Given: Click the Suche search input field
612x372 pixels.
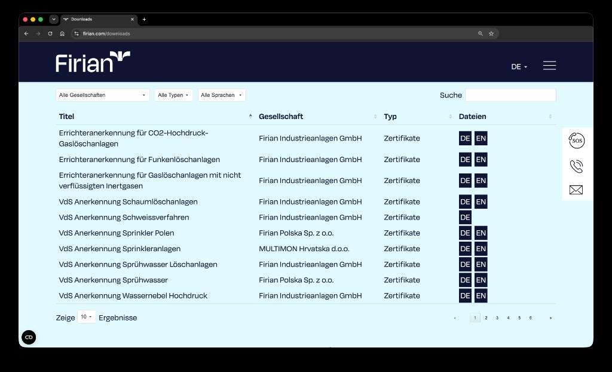Looking at the screenshot, I should 510,95.
